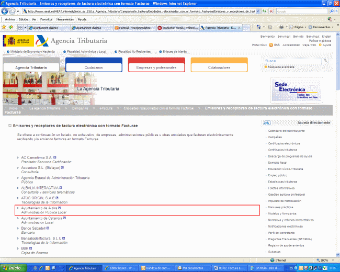Click external-link icon next to AC Camerfirma
The image size is (340, 272).
55,157
